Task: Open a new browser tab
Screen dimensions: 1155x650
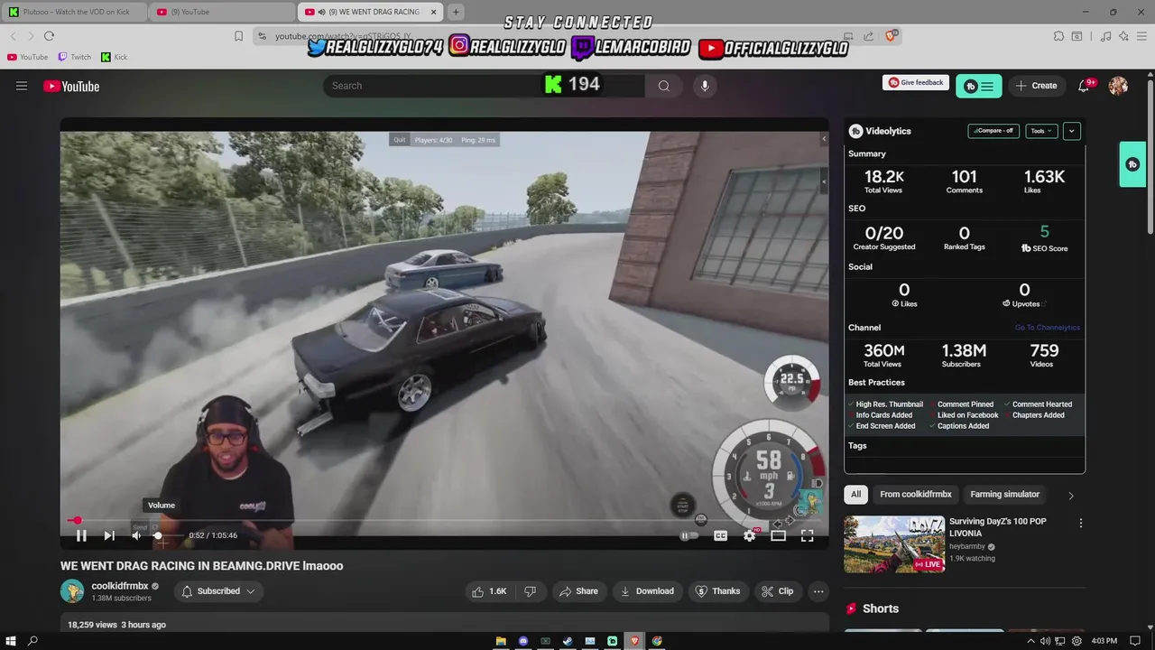Action: point(456,12)
